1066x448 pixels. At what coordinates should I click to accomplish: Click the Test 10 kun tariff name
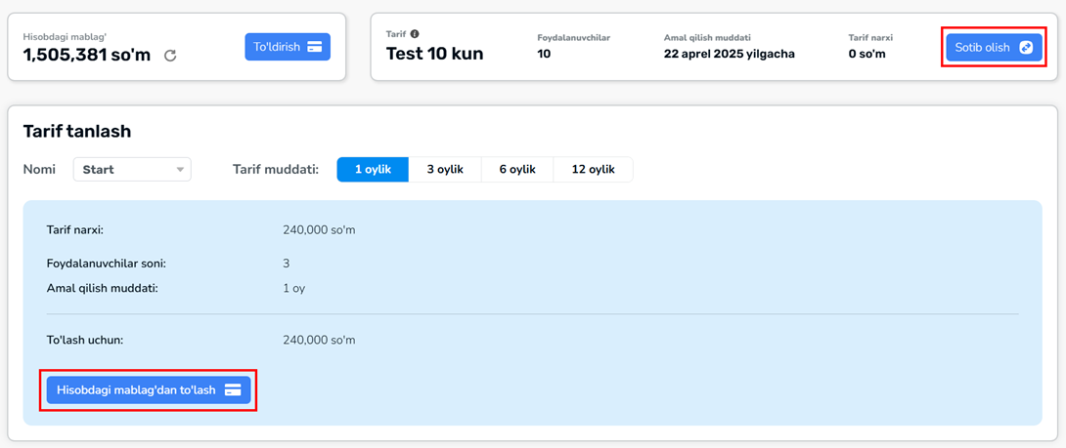(434, 54)
